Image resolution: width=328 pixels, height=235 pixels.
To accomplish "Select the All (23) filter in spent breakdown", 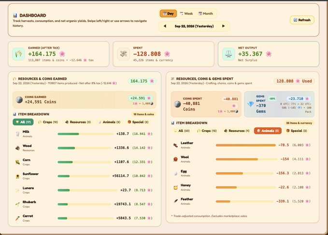I will 182,131.
